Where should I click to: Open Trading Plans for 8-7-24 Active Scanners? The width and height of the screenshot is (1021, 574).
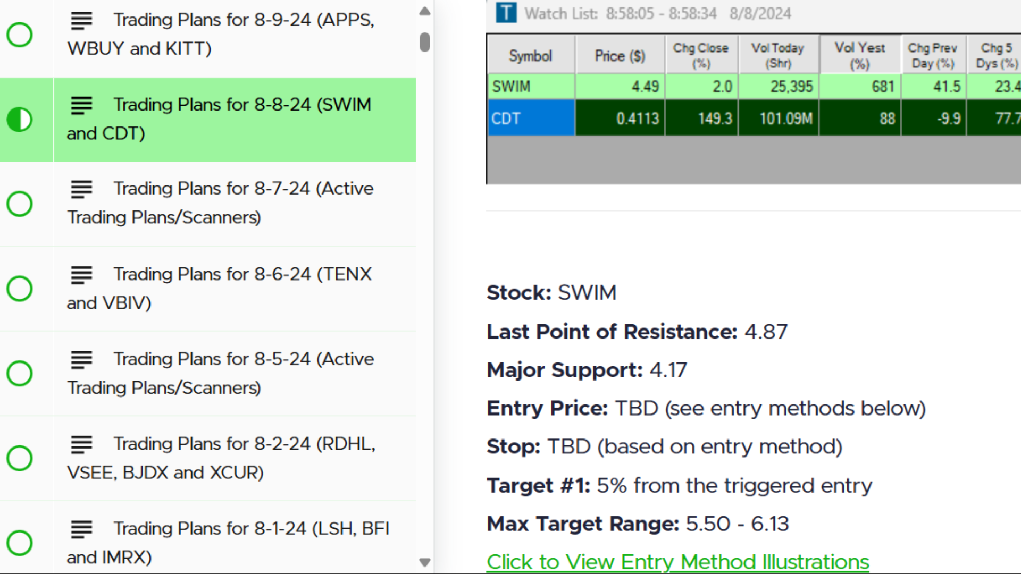point(220,203)
